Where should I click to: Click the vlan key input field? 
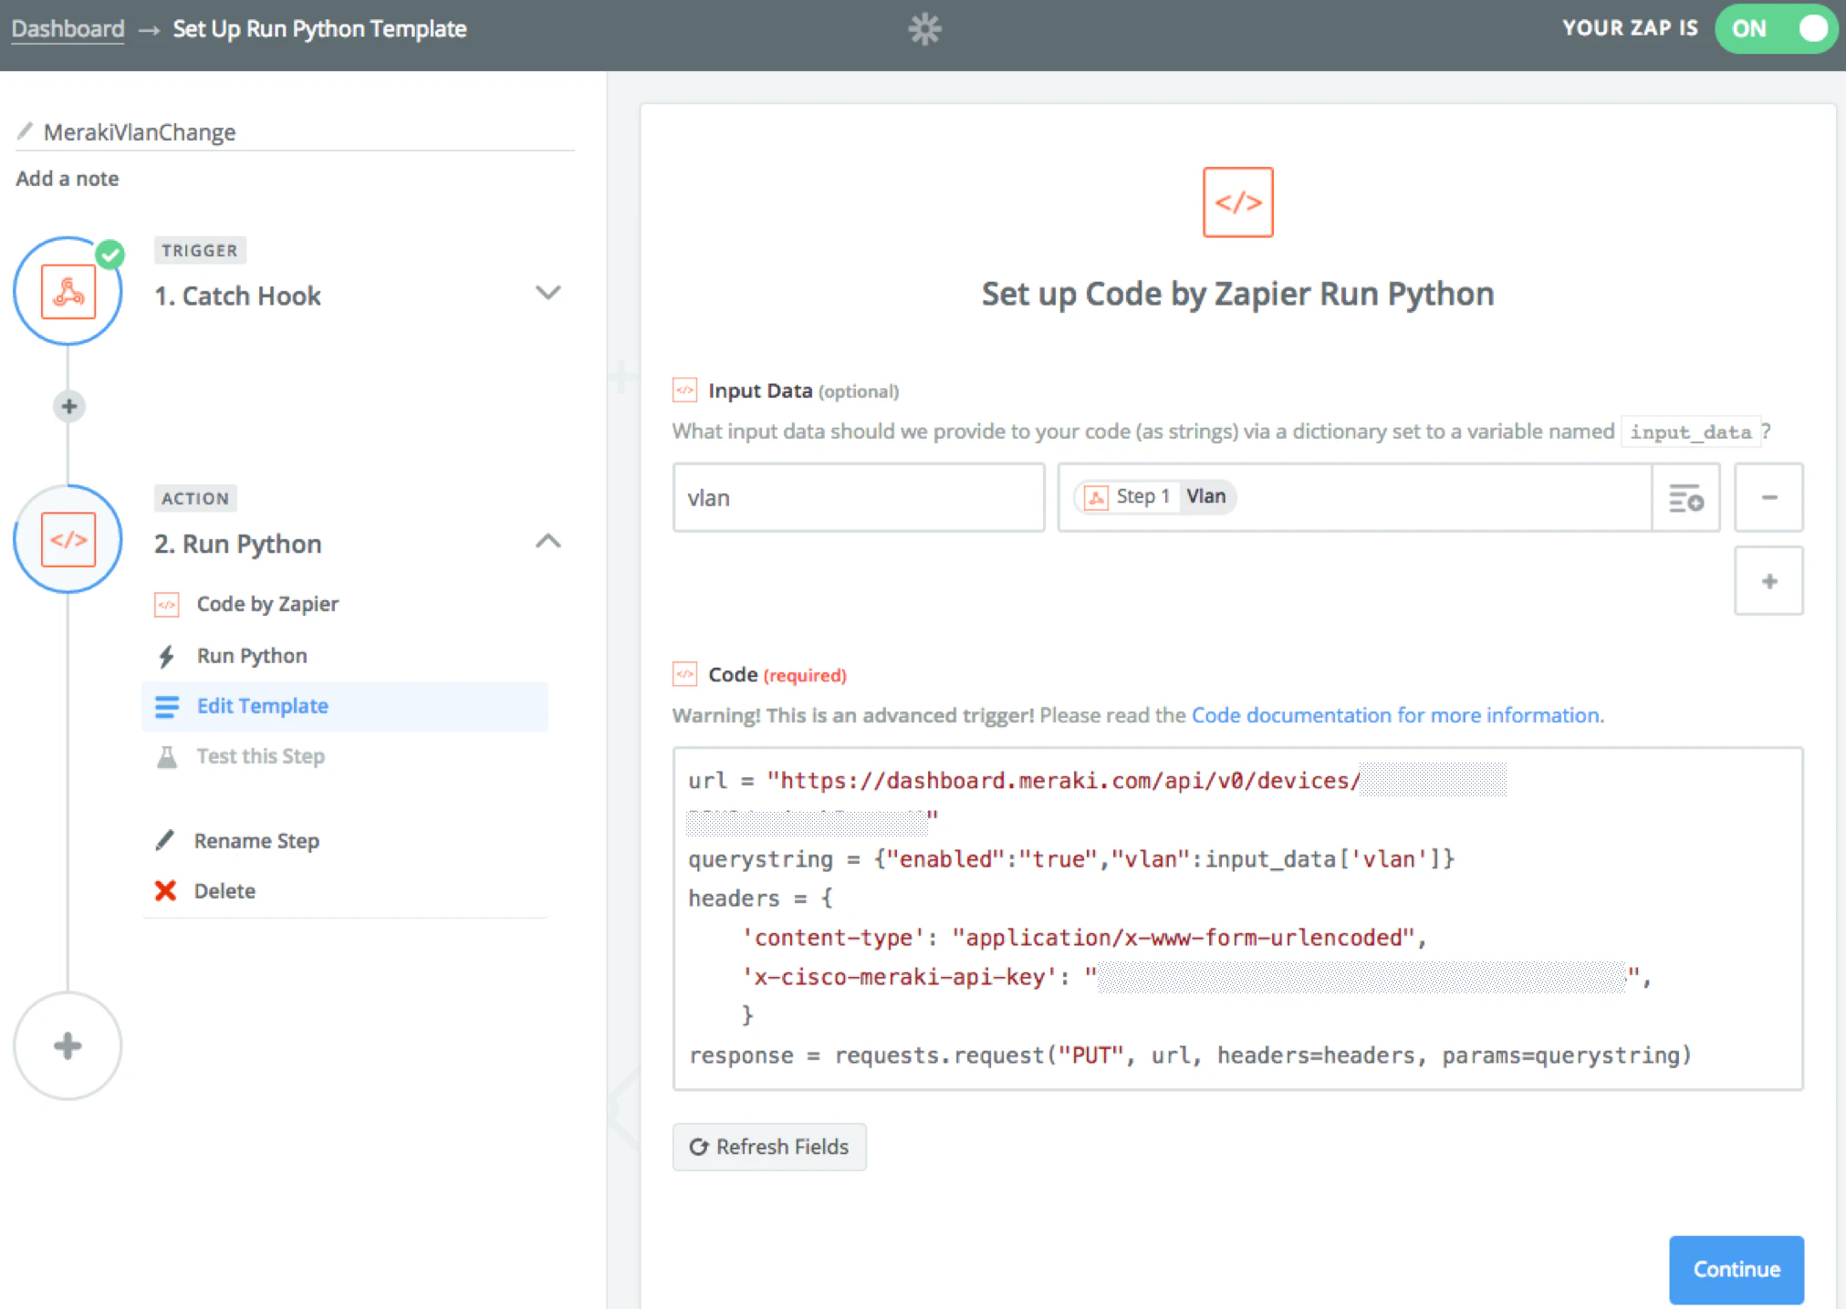tap(859, 498)
